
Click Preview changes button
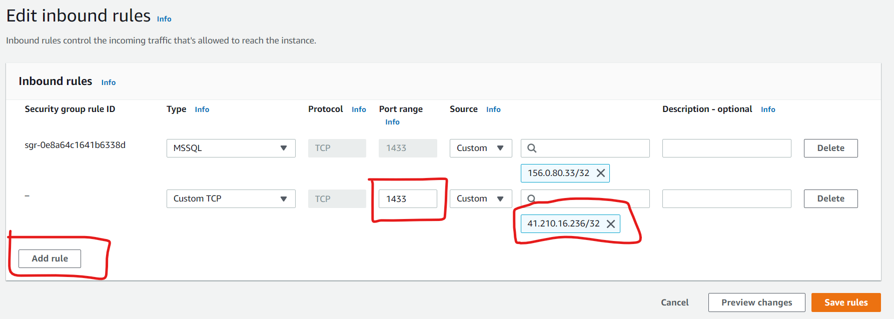click(756, 302)
